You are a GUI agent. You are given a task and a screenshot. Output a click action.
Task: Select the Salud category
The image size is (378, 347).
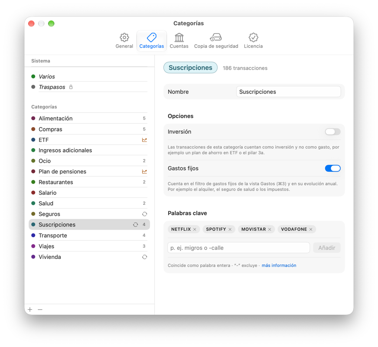coord(89,203)
